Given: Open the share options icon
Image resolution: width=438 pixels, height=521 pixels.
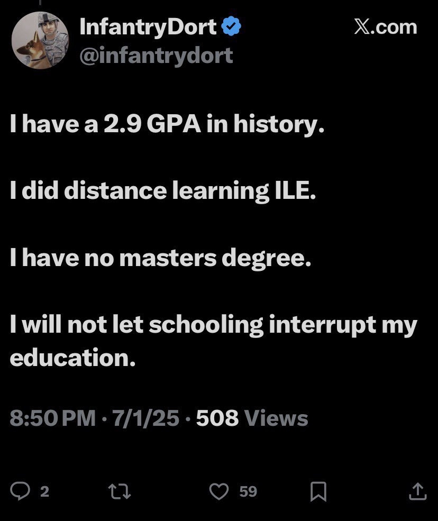Looking at the screenshot, I should [x=417, y=492].
